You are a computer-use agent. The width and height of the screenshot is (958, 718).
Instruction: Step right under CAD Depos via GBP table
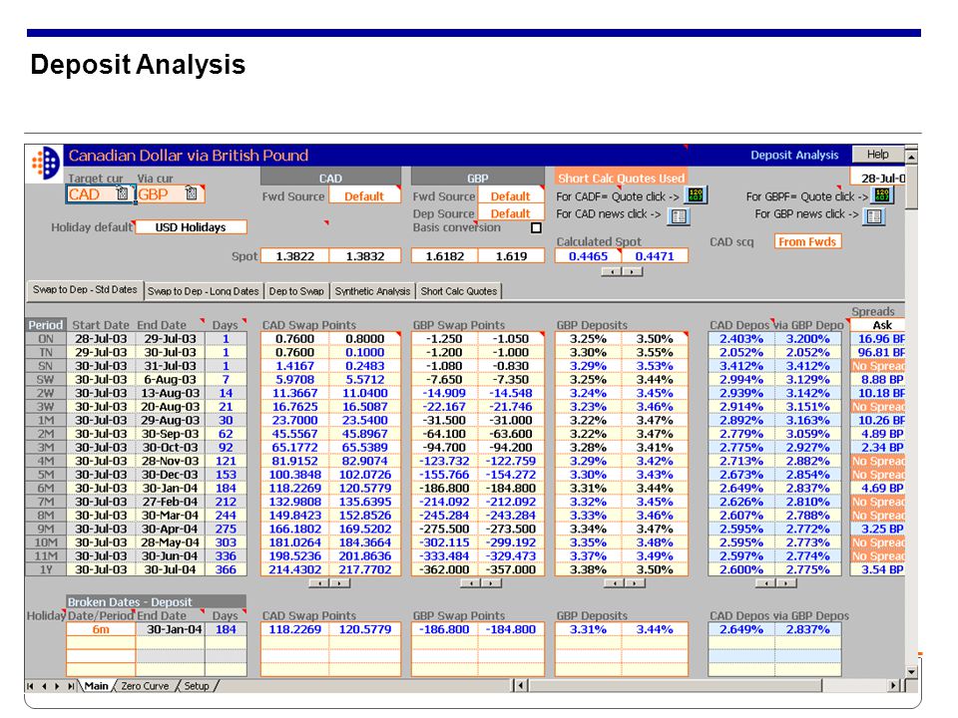tap(786, 583)
